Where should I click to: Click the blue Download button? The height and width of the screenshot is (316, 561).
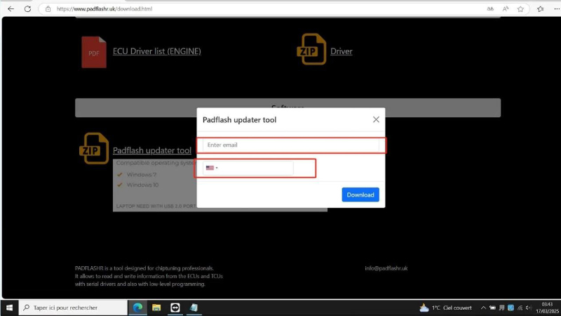(x=360, y=195)
